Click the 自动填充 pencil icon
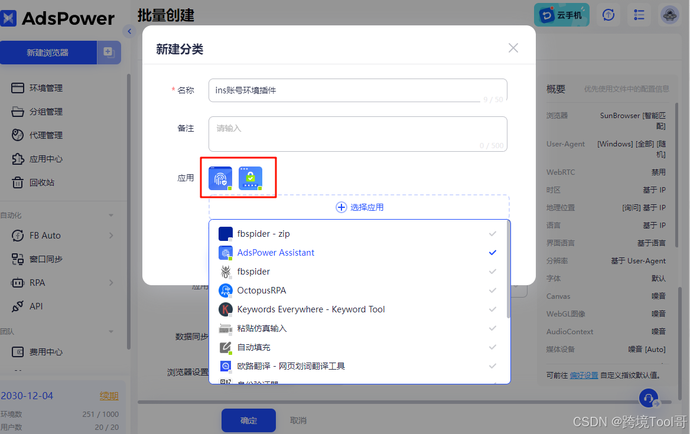Viewport: 690px width, 434px height. pos(225,347)
